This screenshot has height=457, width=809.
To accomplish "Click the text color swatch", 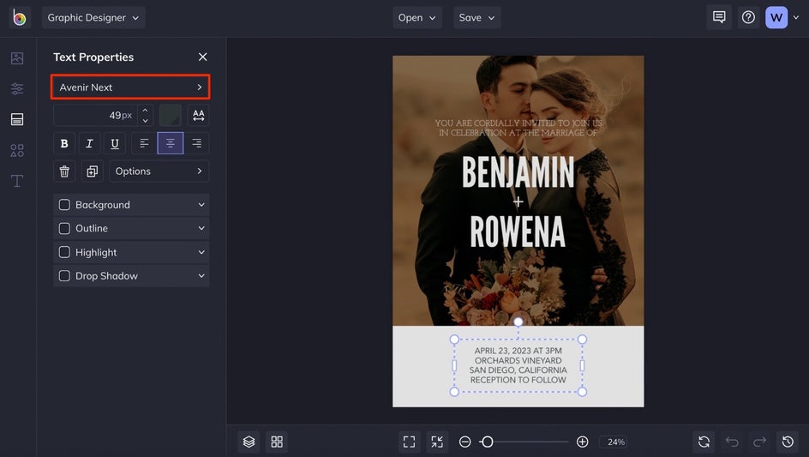I will pyautogui.click(x=170, y=115).
